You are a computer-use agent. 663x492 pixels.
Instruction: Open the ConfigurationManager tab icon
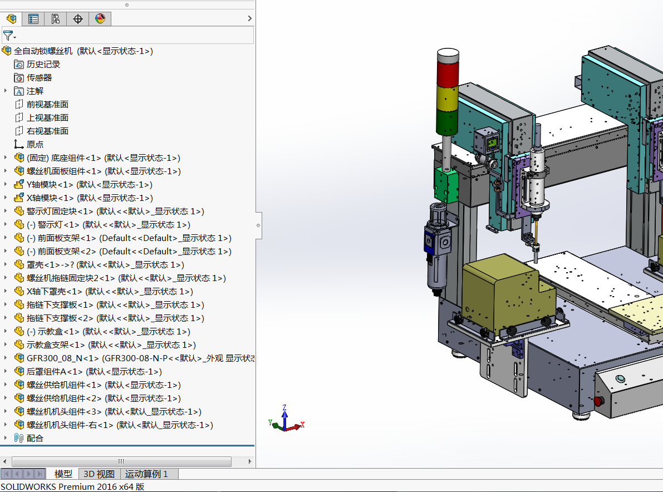coord(56,18)
